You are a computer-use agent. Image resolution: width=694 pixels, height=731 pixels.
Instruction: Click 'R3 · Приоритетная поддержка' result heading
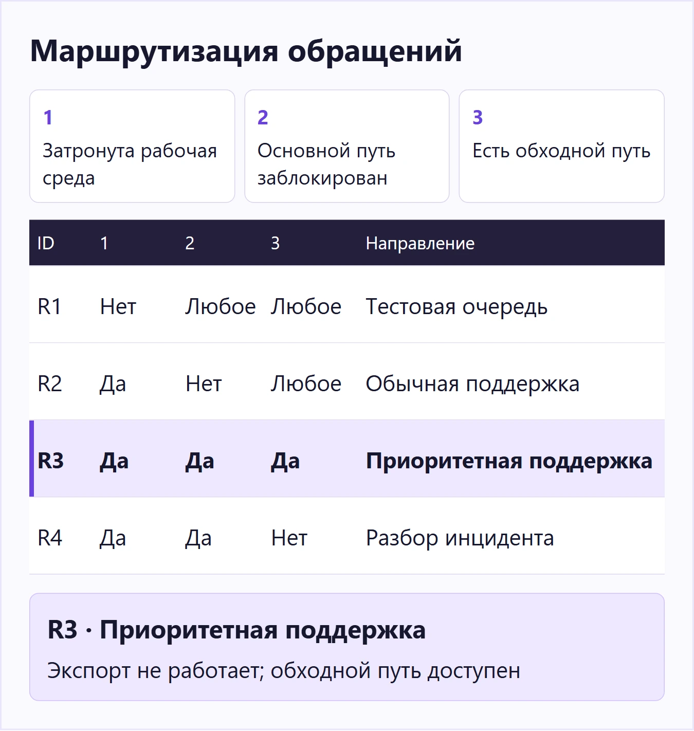[236, 630]
